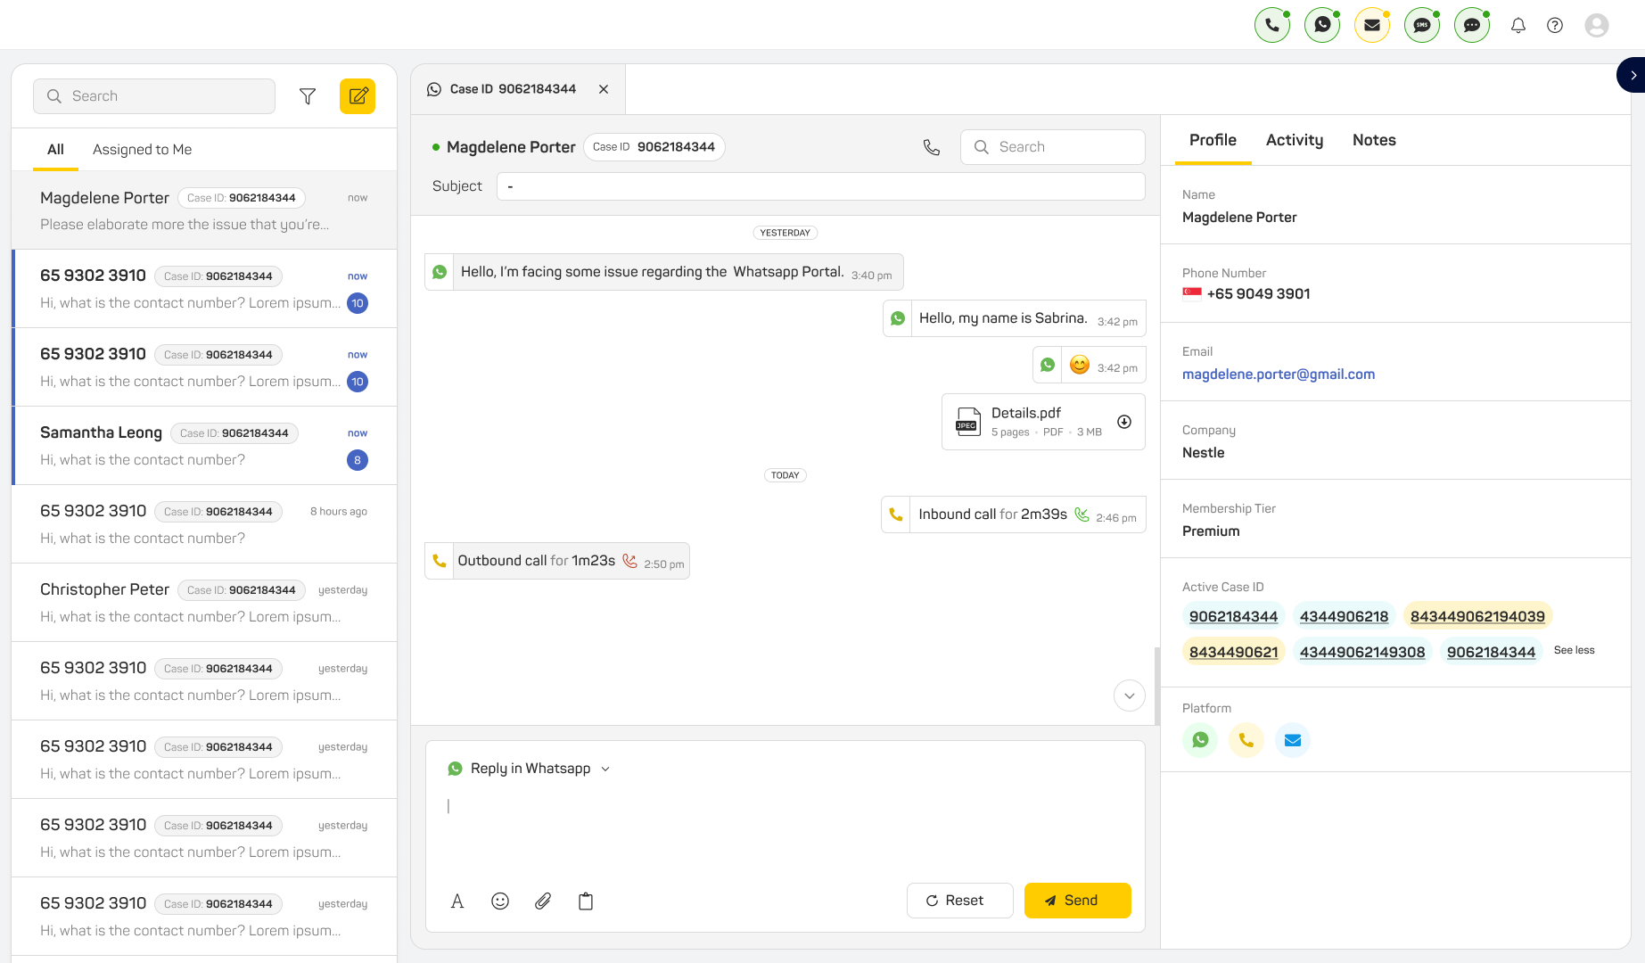
Task: Close the Case ID 9062184344 tab
Action: (x=604, y=89)
